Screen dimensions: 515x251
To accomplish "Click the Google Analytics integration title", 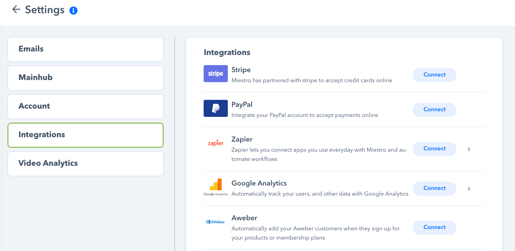I will (x=259, y=183).
